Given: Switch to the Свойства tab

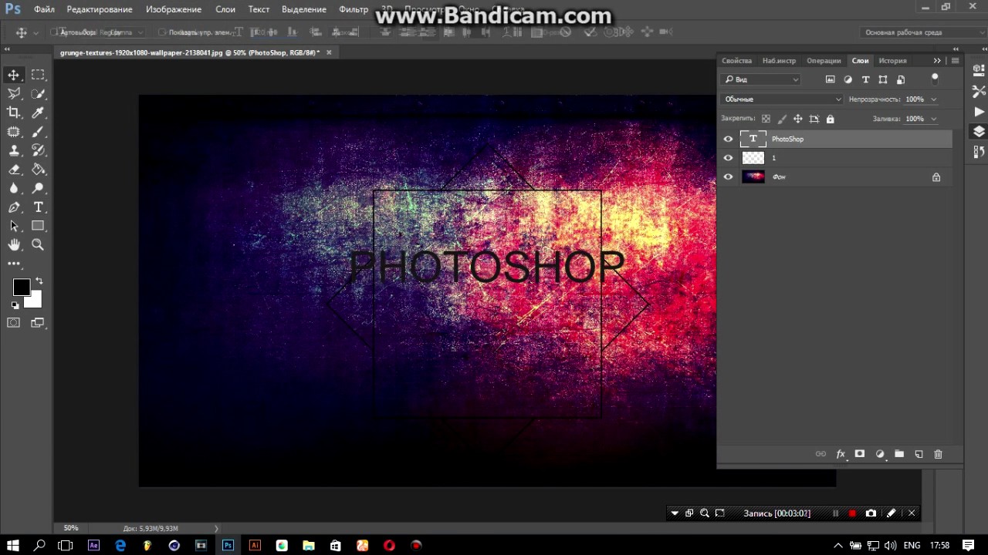Looking at the screenshot, I should (736, 61).
